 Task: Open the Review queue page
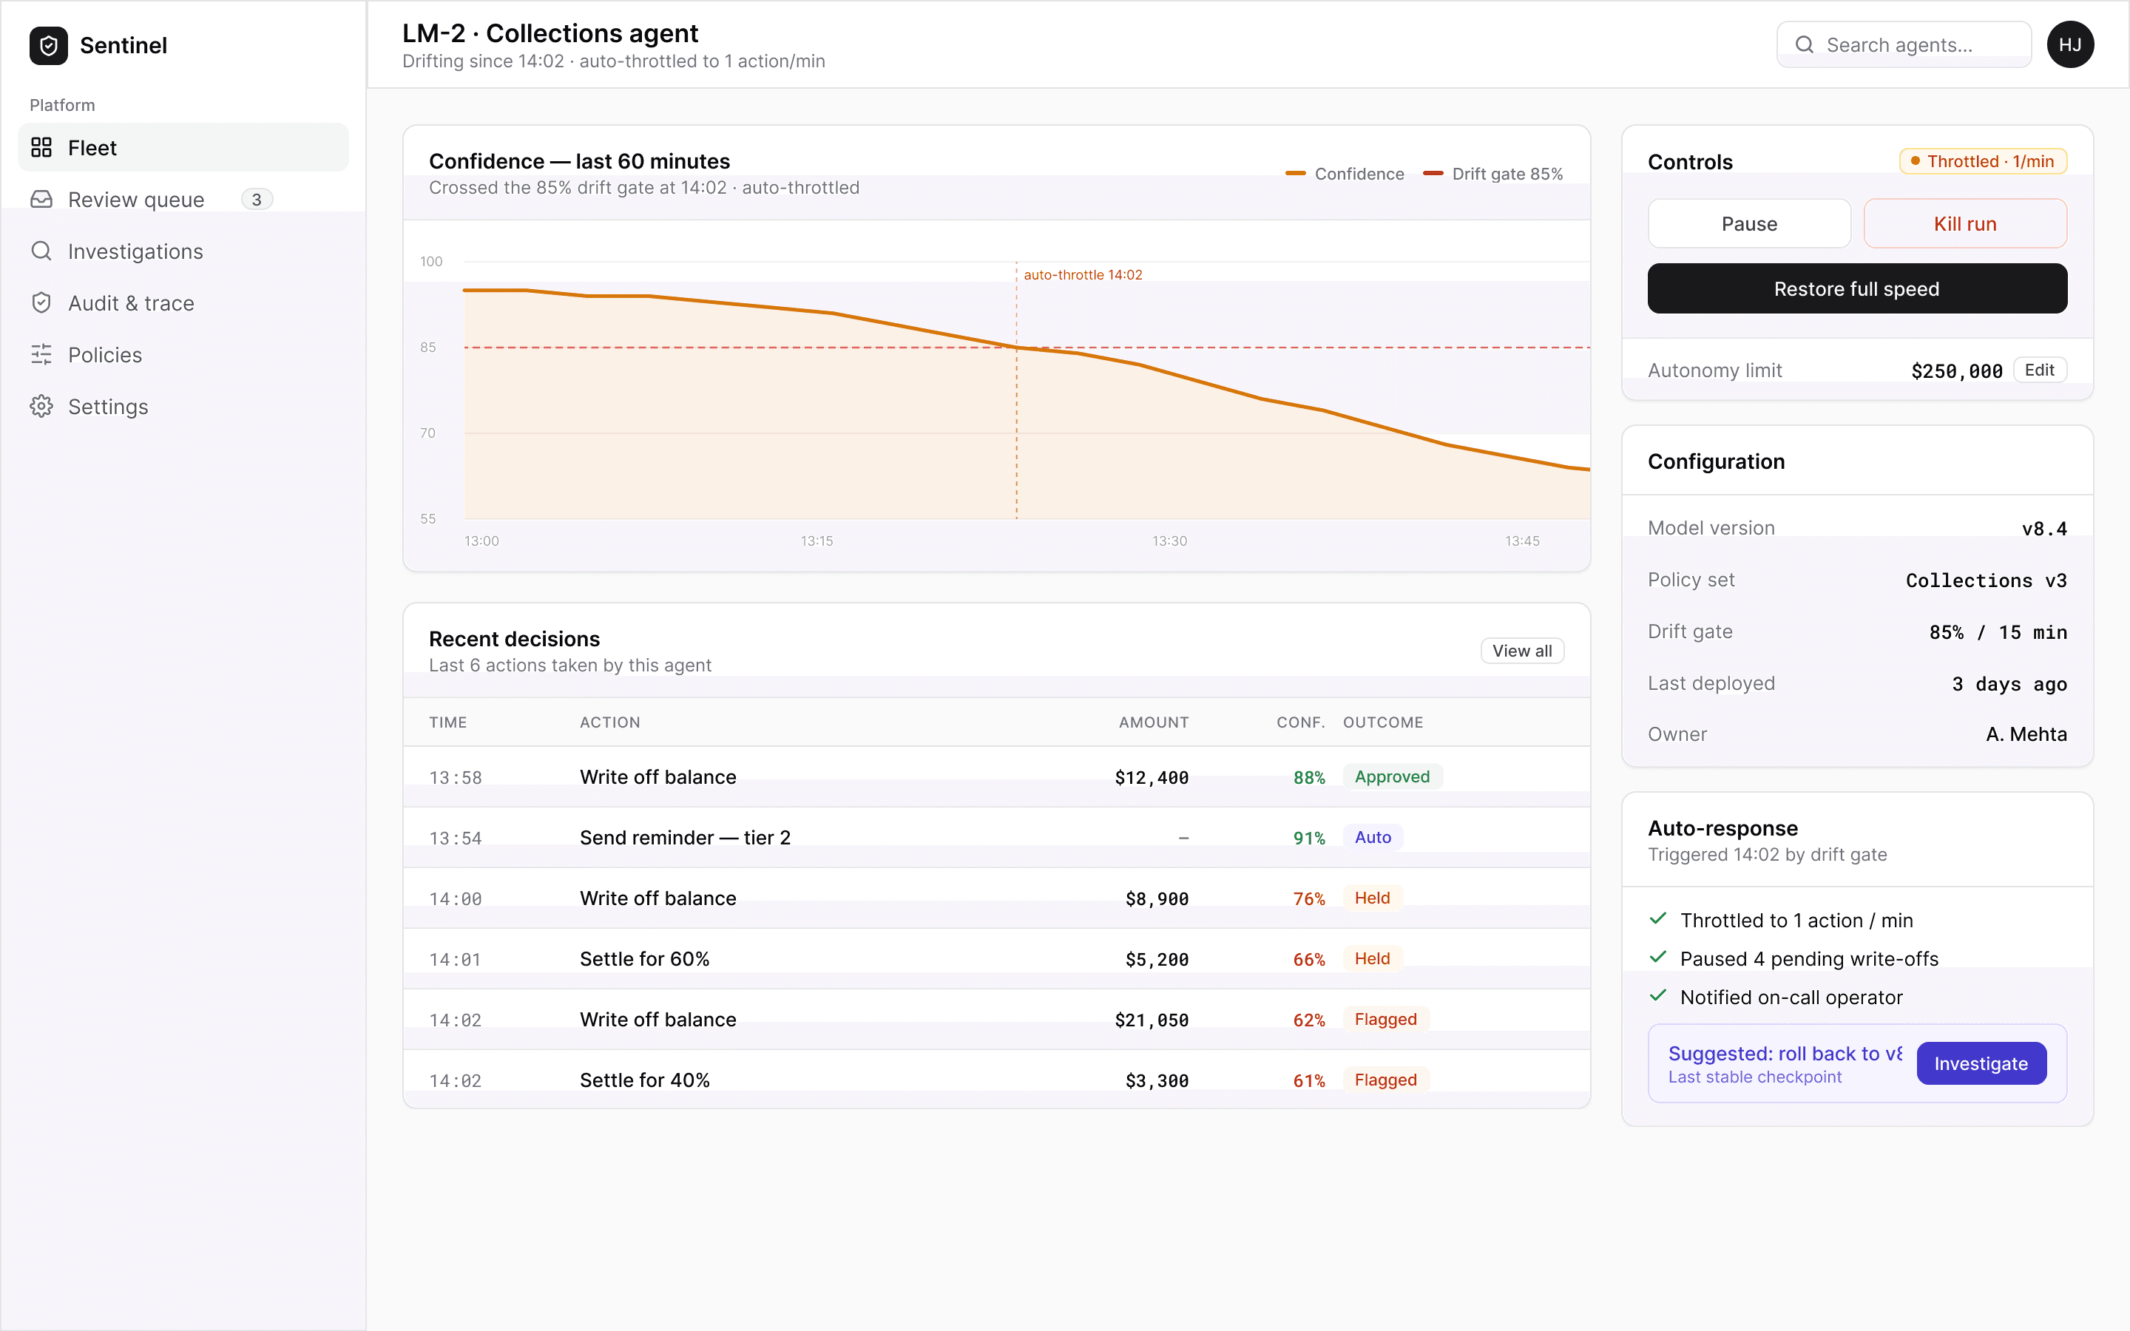[x=183, y=200]
